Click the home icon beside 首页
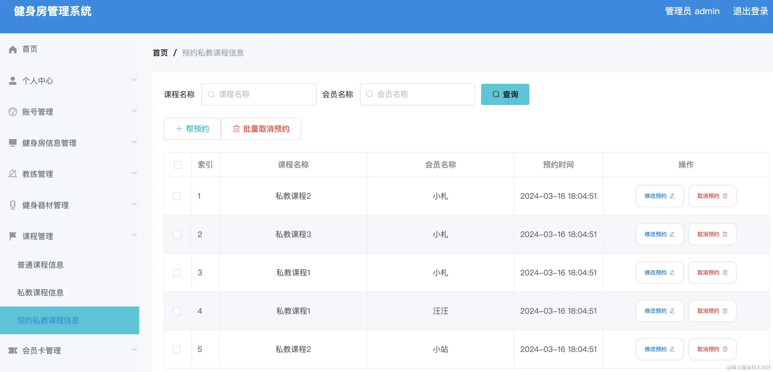 (12, 49)
